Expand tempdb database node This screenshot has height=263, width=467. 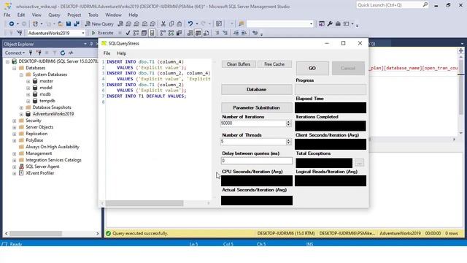pyautogui.click(x=28, y=101)
